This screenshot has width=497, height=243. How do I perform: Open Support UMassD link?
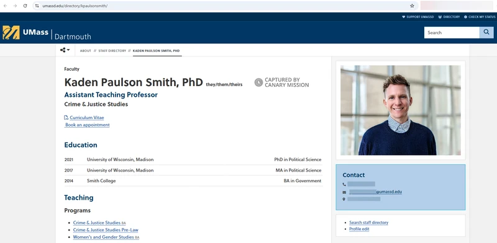click(x=417, y=17)
